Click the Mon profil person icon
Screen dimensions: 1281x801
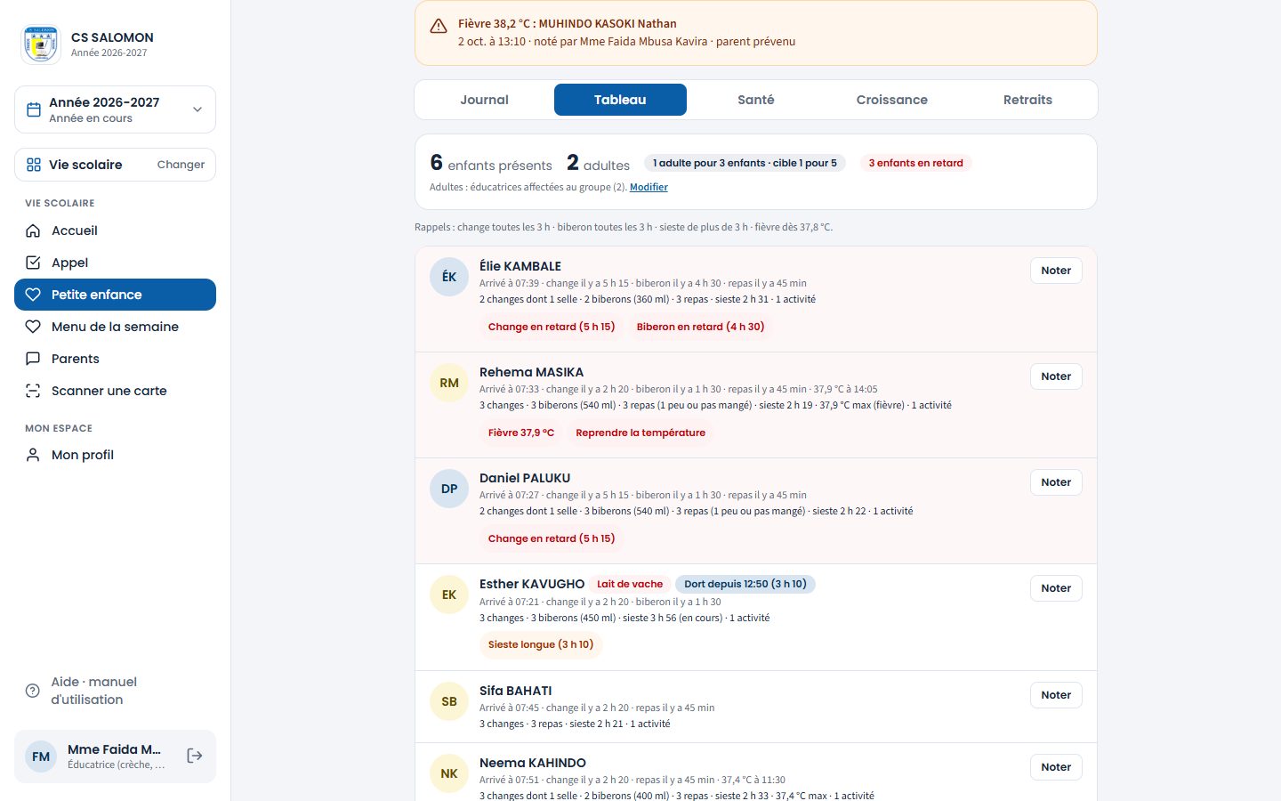click(x=33, y=455)
